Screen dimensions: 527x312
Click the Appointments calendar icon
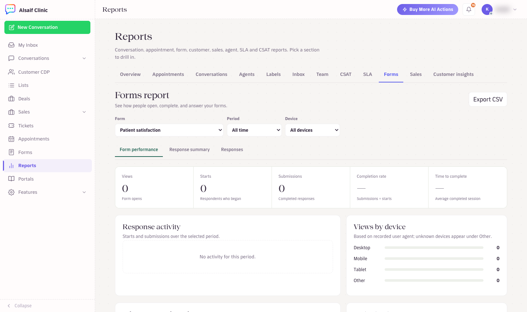tap(11, 139)
